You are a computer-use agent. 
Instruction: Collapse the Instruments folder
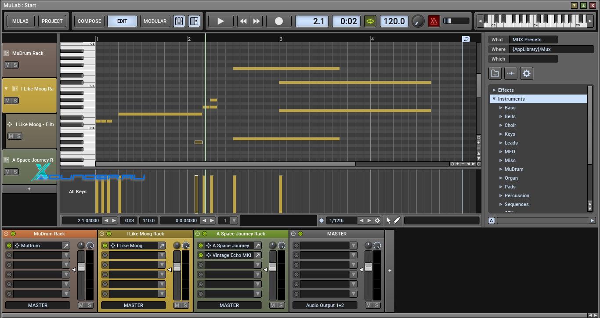(494, 99)
